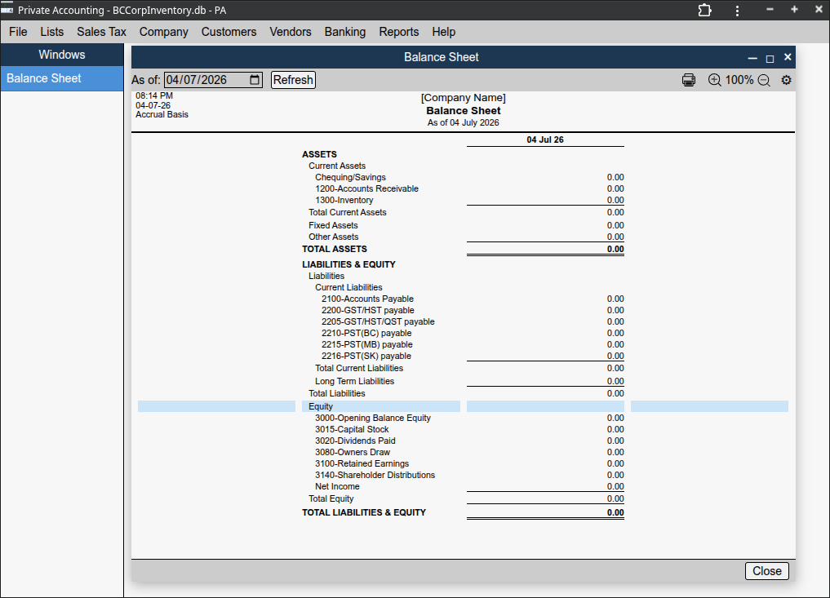
Task: Click the 04 Jul 26 column header
Action: [x=545, y=140]
